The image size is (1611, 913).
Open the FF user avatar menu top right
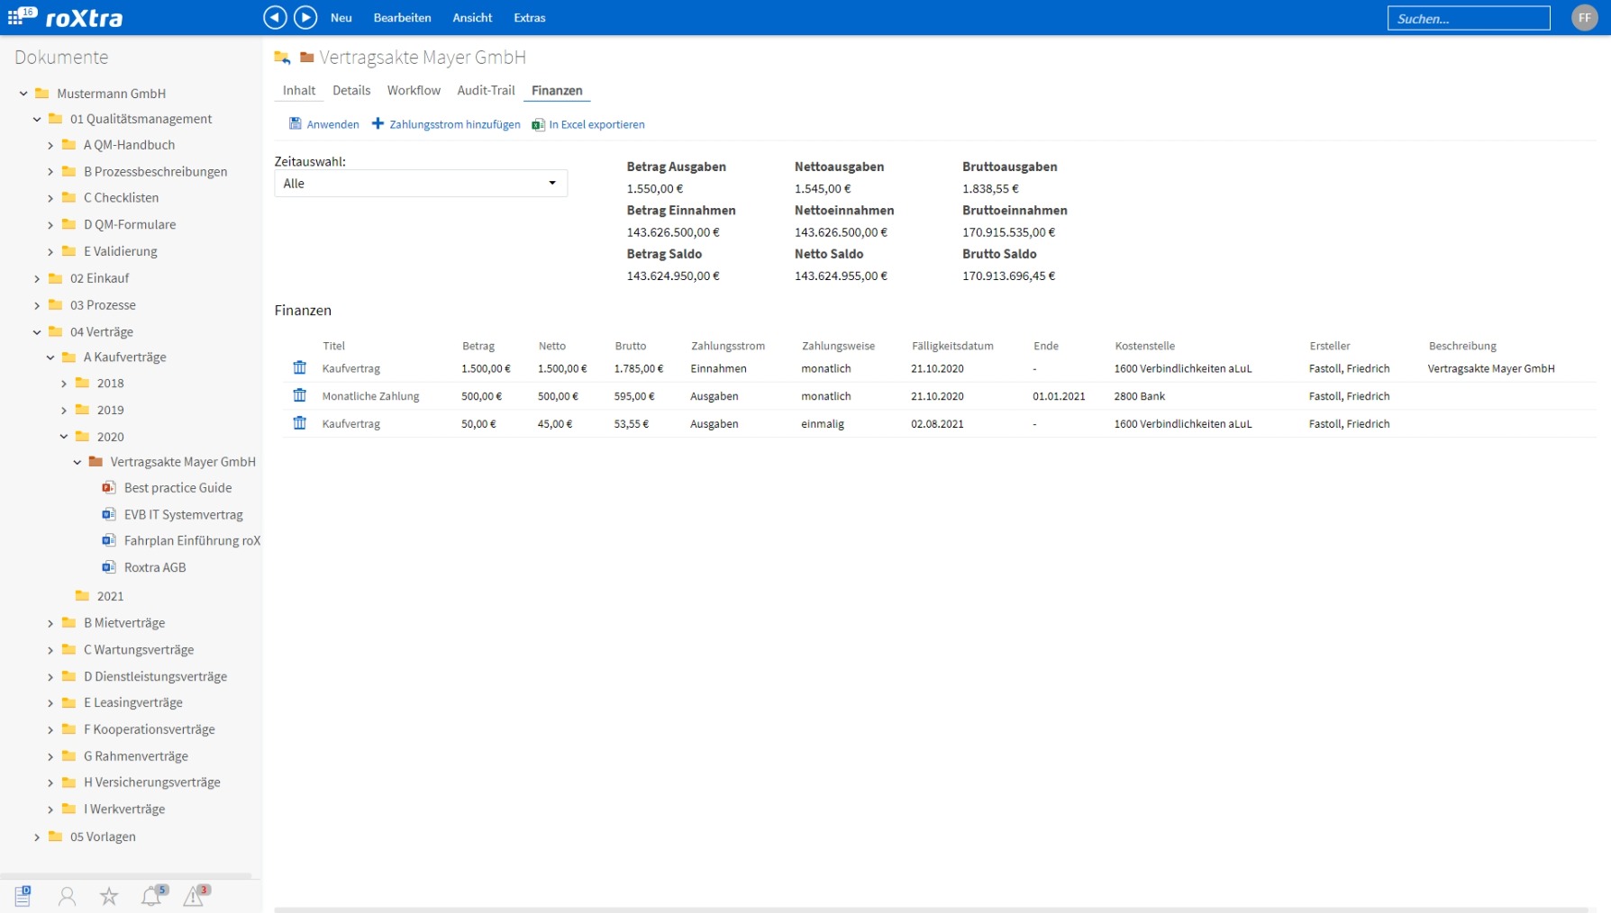(x=1583, y=17)
